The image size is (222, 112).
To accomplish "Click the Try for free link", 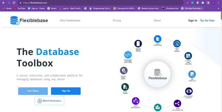I will 207,21.
